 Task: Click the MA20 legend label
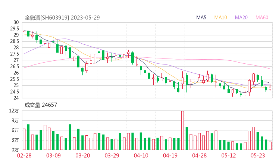coord(241,18)
